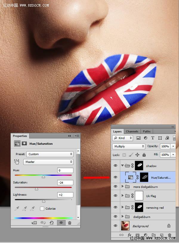179x243 pixels.
Task: Select the adjustment icon in Properties header
Action: 17,144
